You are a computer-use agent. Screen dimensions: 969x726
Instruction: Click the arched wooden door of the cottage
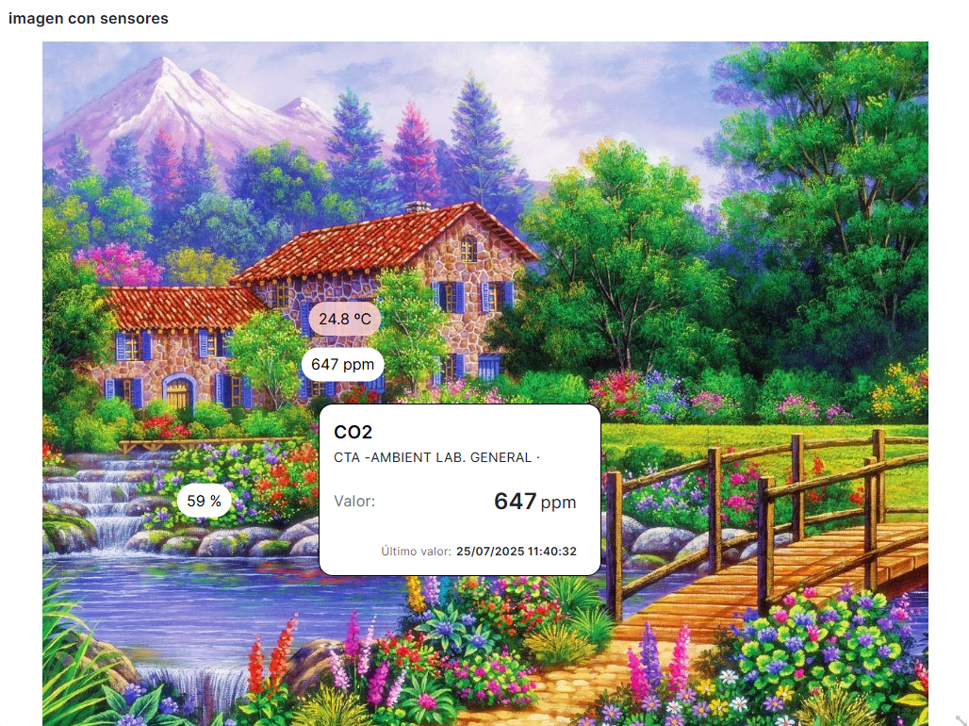coord(178,393)
